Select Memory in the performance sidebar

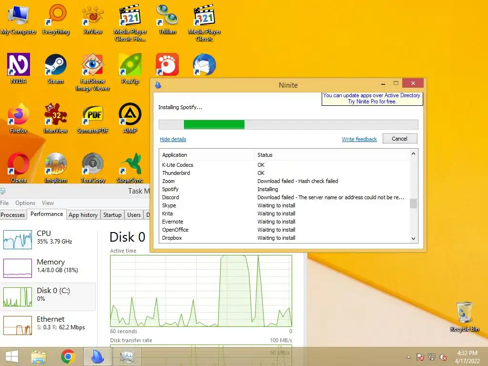pyautogui.click(x=48, y=268)
